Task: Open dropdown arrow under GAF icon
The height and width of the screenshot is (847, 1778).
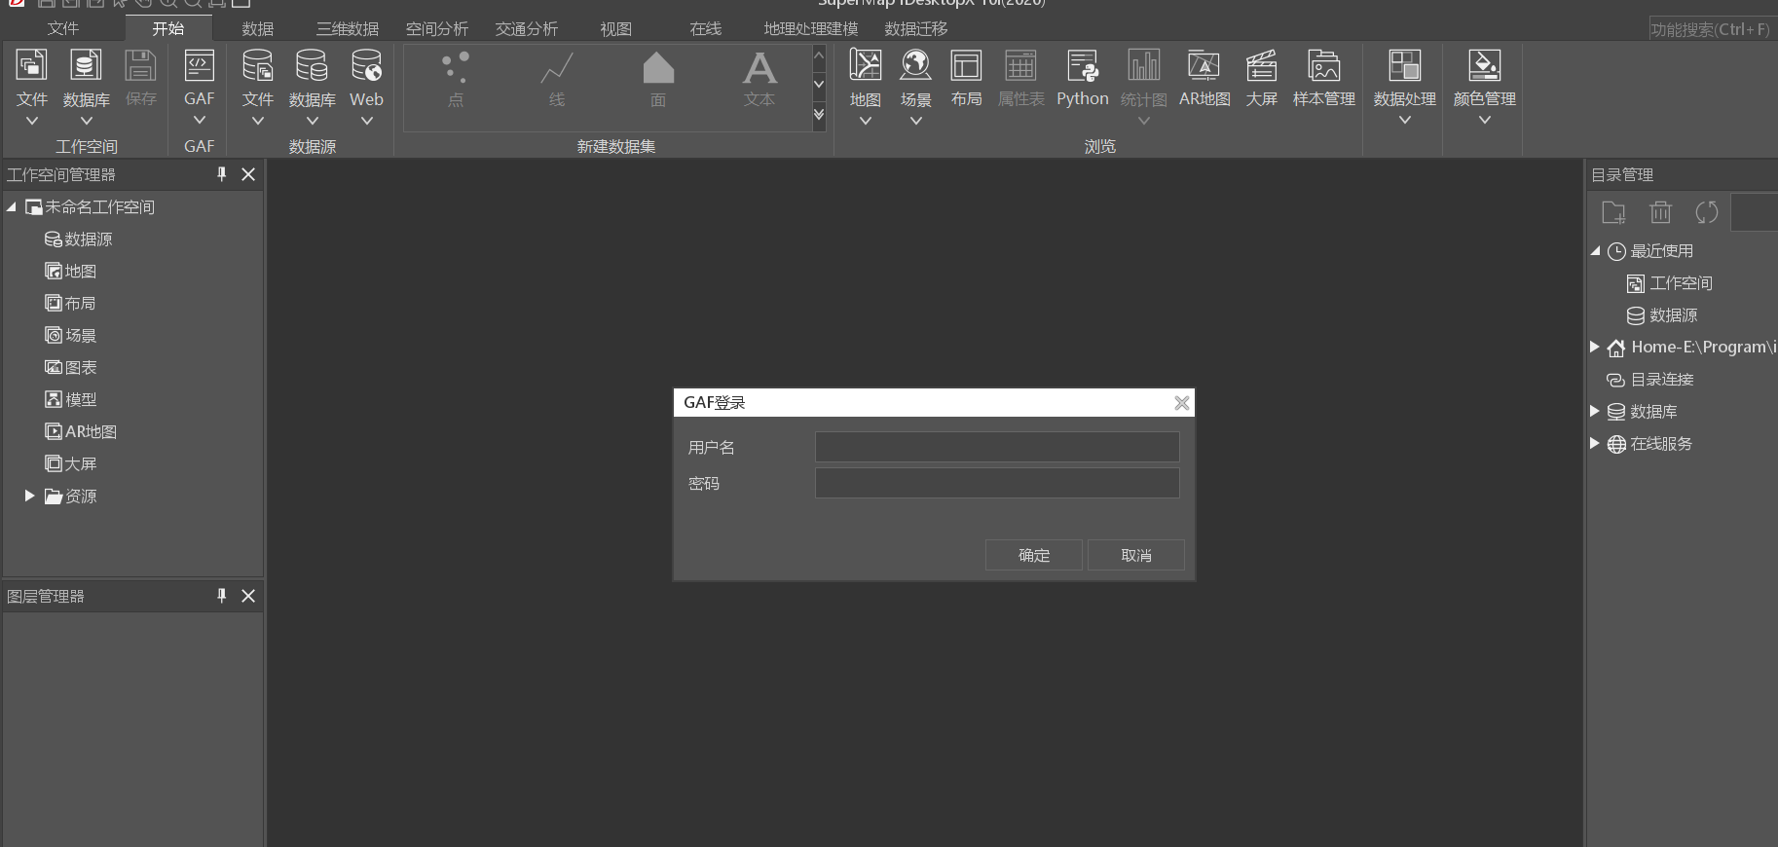Action: [x=199, y=121]
